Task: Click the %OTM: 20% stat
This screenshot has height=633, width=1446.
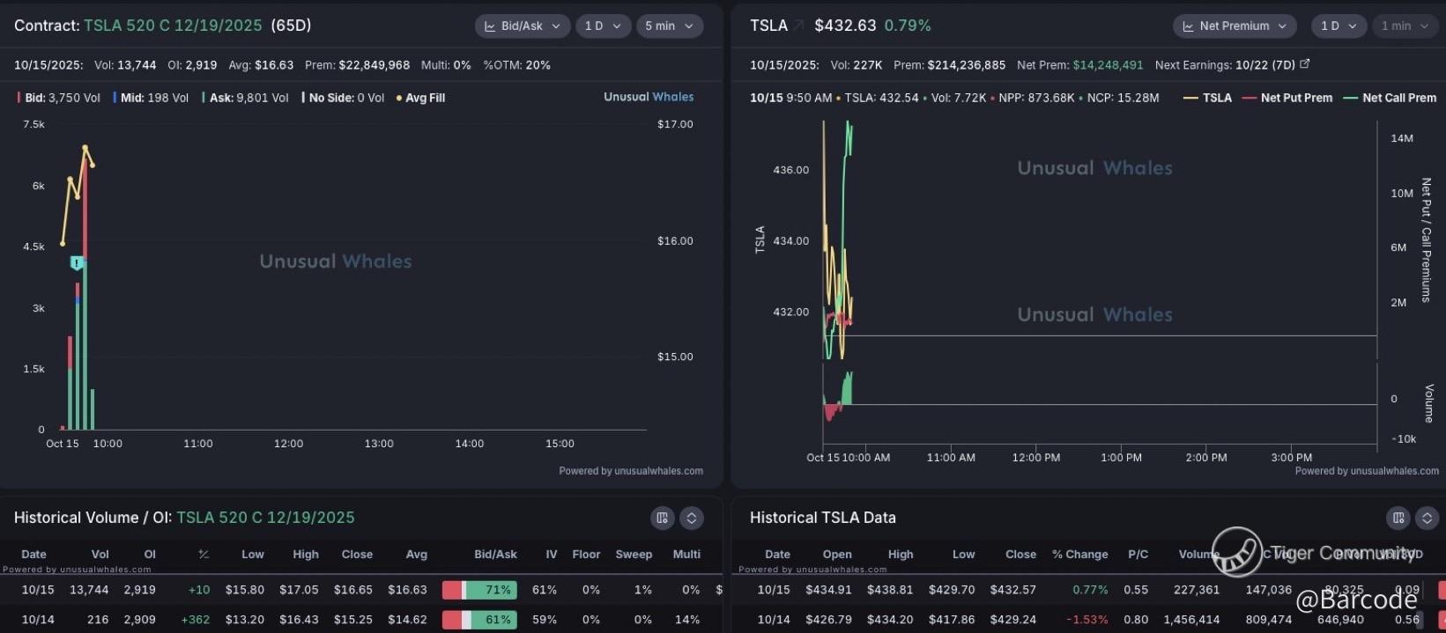Action: pyautogui.click(x=516, y=65)
